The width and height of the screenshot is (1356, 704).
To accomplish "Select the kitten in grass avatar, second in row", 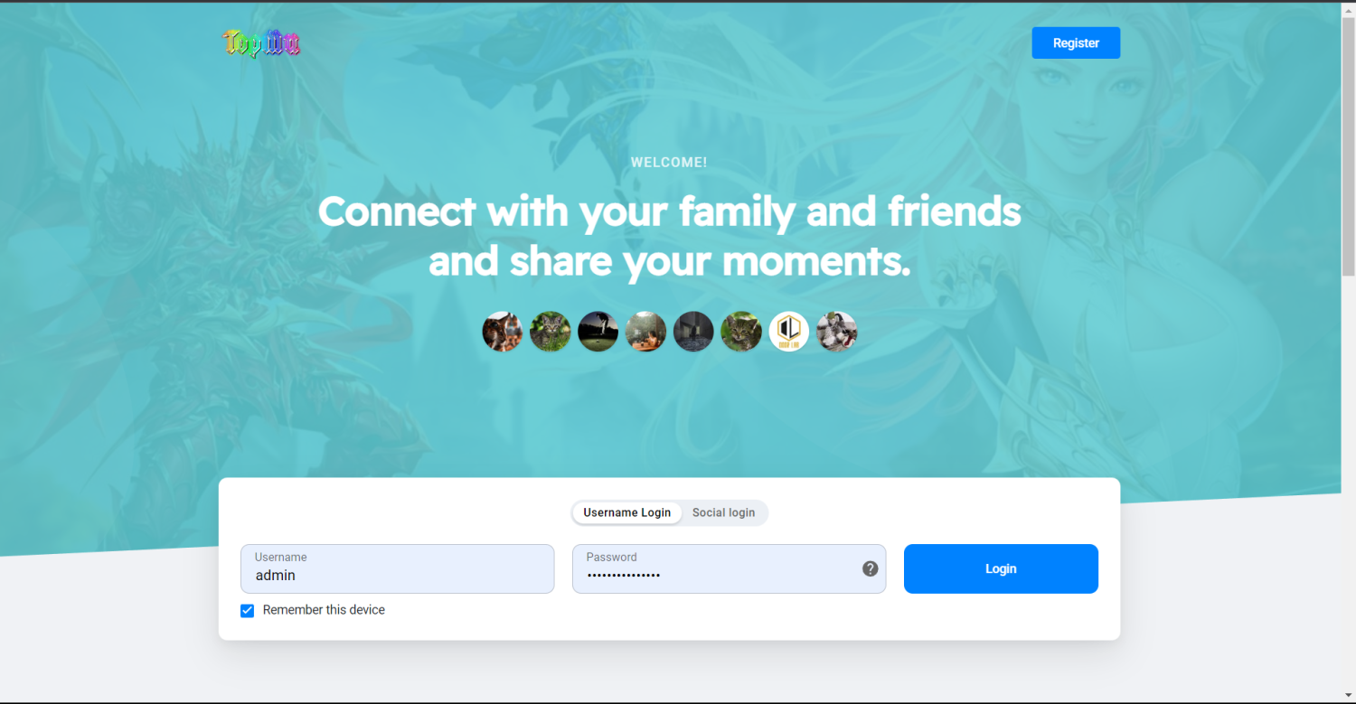I will coord(550,332).
